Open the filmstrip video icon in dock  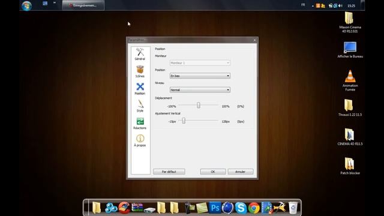266,208
